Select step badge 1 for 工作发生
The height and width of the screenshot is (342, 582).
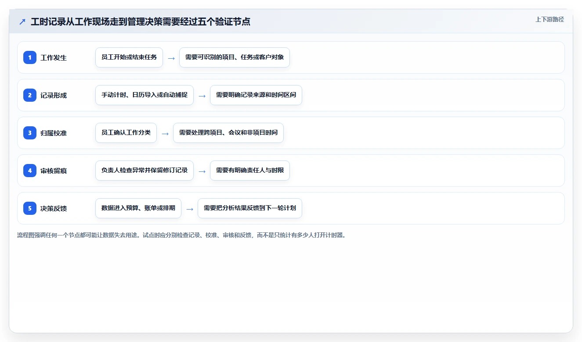pos(30,57)
